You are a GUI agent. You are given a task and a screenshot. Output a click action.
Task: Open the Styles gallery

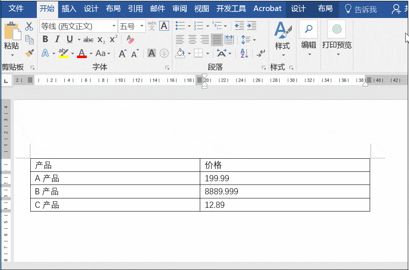pos(283,39)
